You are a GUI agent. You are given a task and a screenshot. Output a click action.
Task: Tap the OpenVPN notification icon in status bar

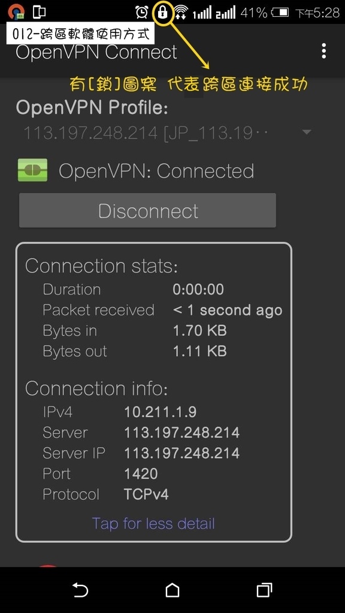pyautogui.click(x=16, y=12)
